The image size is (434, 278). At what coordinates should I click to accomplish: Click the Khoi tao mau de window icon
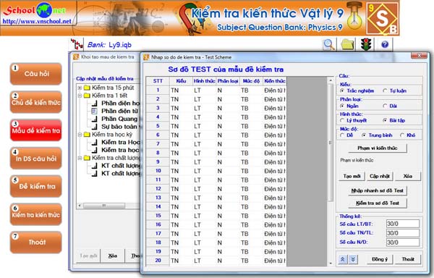(x=76, y=57)
